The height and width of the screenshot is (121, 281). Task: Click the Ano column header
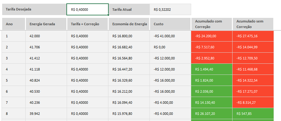[14, 24]
